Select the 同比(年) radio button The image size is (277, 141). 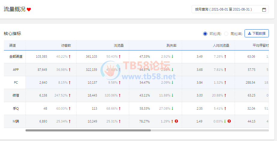click(x=226, y=34)
